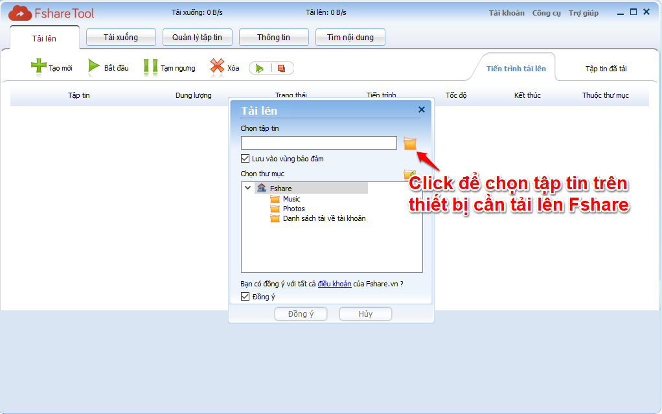Screen dimensions: 662x414
Task: Show the Tiến trình tải lên tab
Action: tap(516, 69)
